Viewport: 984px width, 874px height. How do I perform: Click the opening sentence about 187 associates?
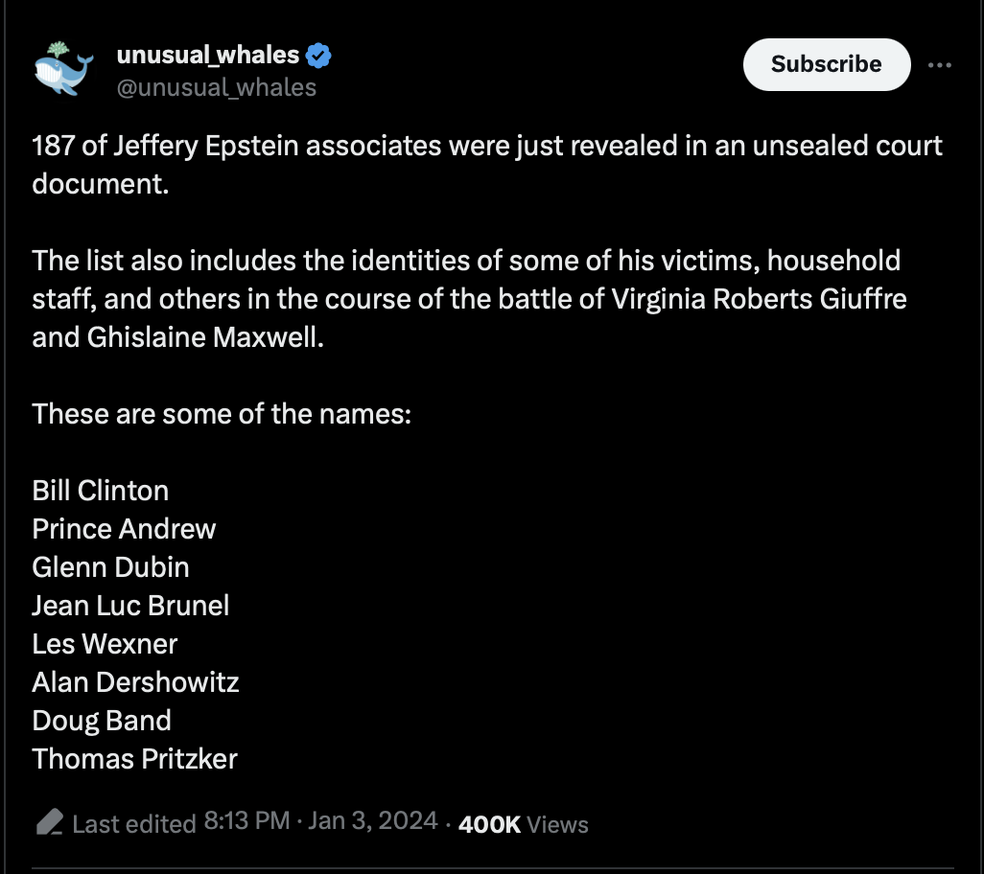(x=487, y=165)
